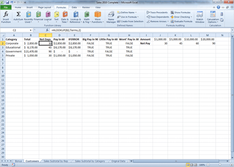
Task: Click Trace Dependents
Action: tap(158, 17)
